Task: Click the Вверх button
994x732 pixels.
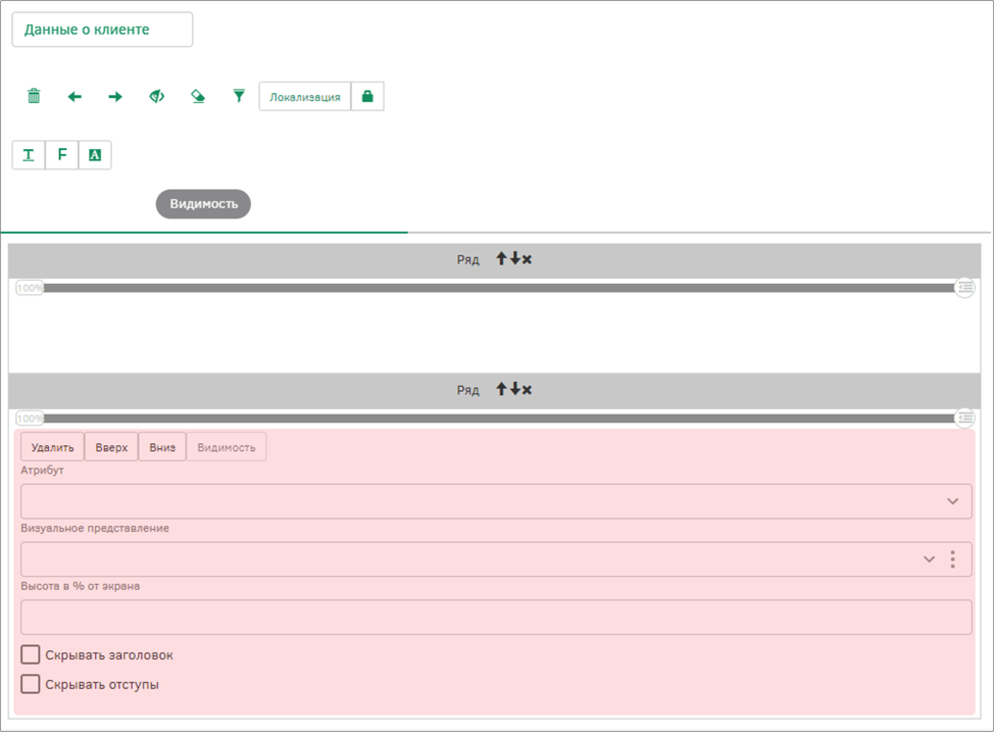Action: (111, 447)
